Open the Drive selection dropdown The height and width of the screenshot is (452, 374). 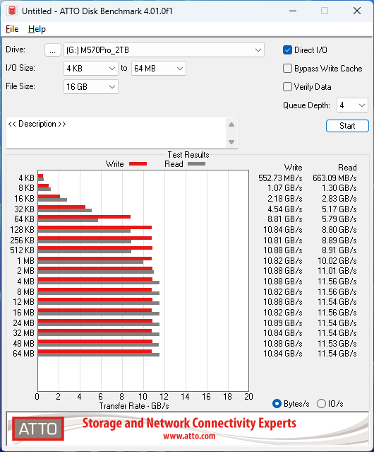(164, 50)
